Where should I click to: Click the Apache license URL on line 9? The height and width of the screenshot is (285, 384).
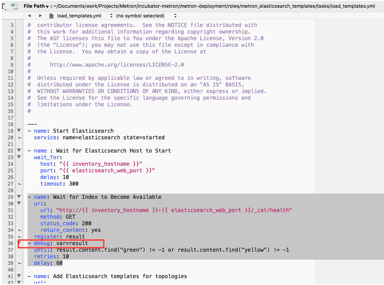point(117,65)
